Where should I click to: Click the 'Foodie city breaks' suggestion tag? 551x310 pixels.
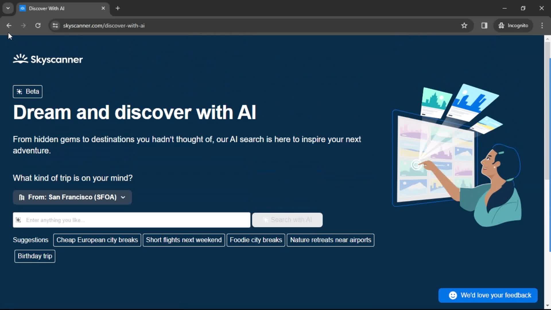(256, 240)
